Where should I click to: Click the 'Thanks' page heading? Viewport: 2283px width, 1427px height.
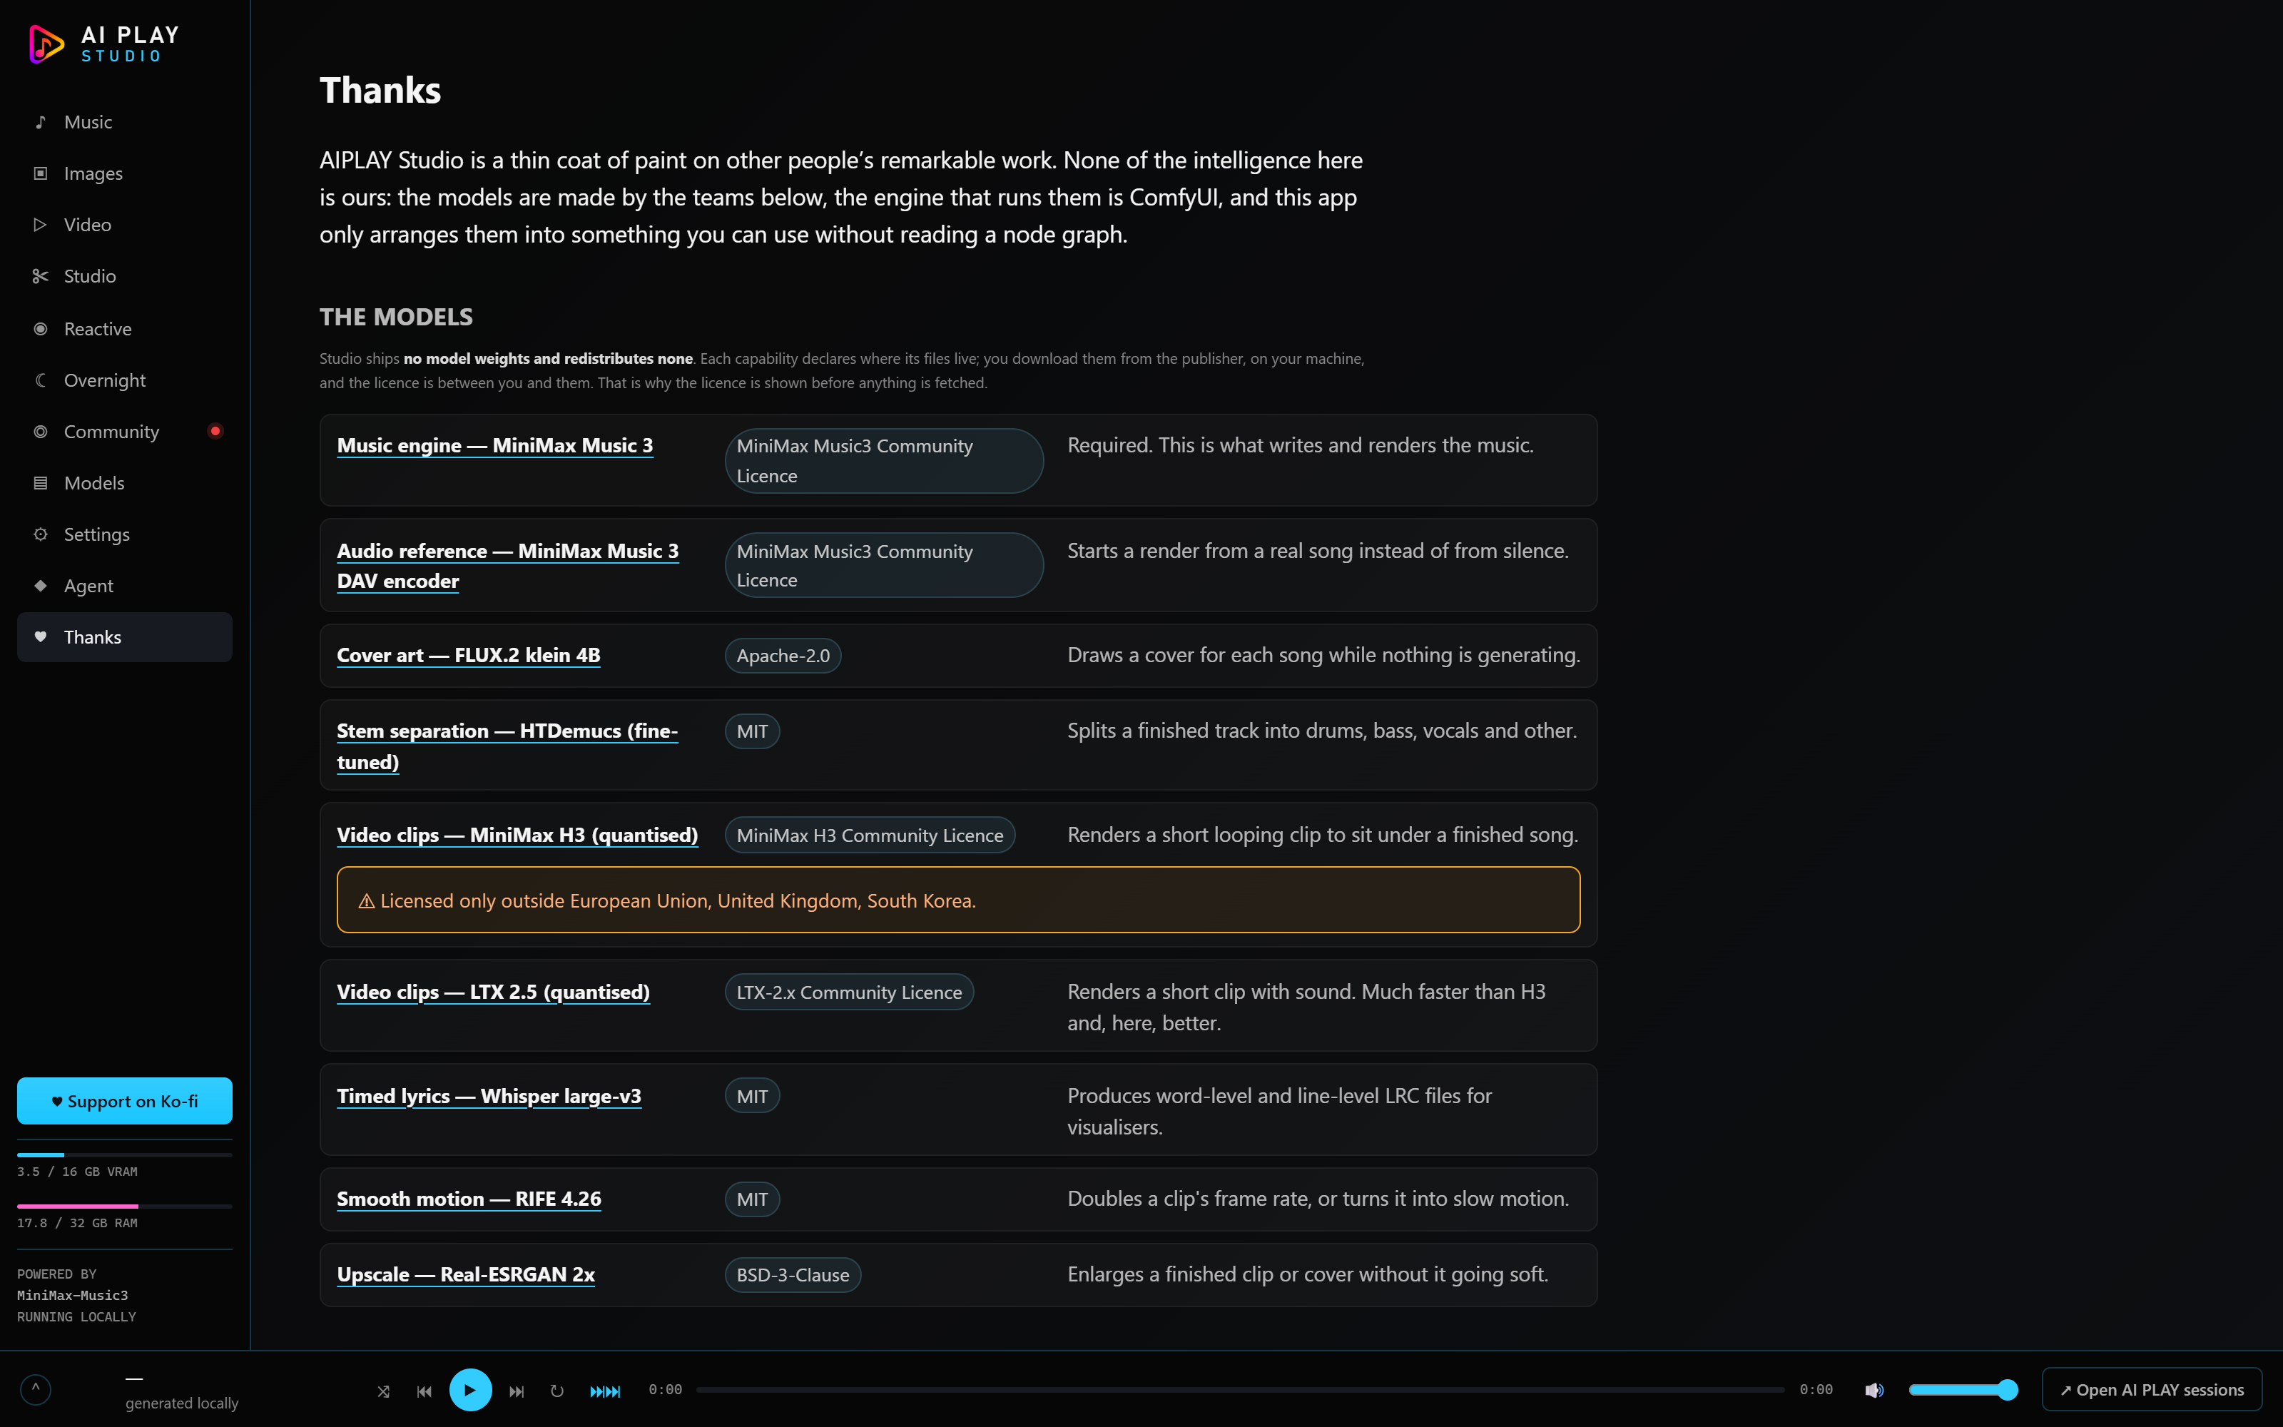(380, 91)
